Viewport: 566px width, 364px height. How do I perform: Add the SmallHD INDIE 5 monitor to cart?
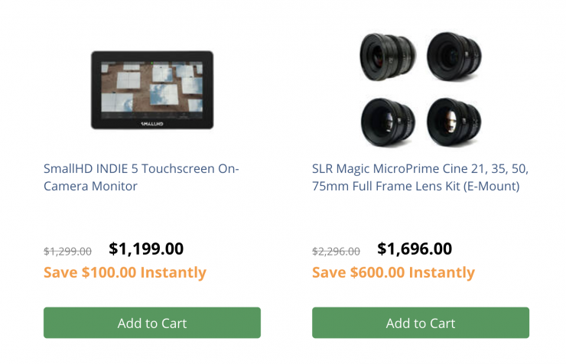click(152, 323)
